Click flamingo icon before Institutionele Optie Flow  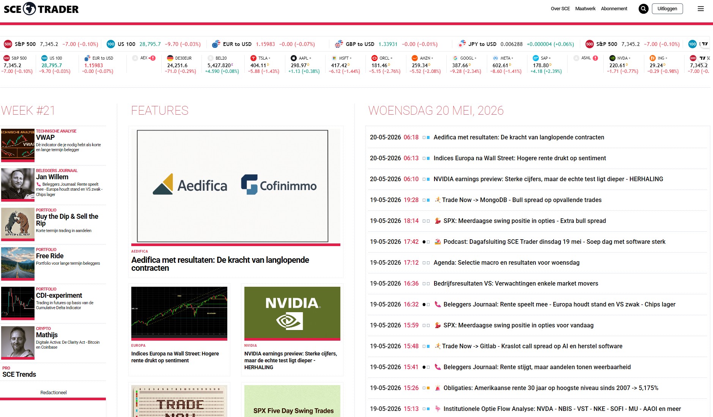pos(438,409)
